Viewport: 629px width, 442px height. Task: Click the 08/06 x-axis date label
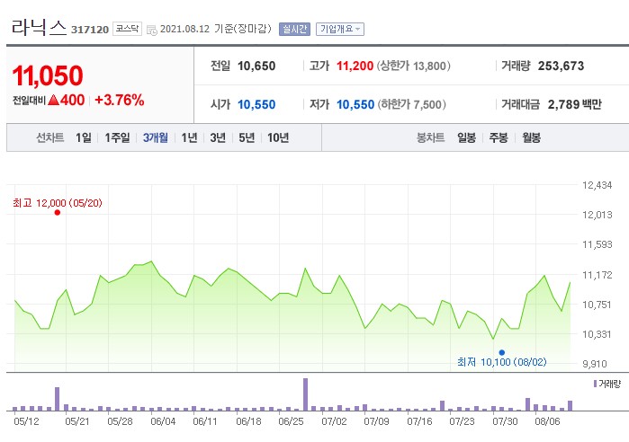(x=547, y=421)
